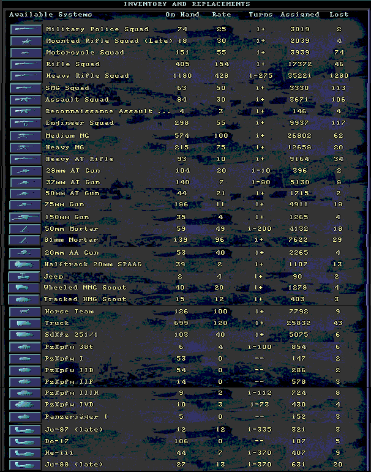This screenshot has height=472, width=371.
Task: Click the Panzerjäger I icon button
Action: click(x=25, y=417)
